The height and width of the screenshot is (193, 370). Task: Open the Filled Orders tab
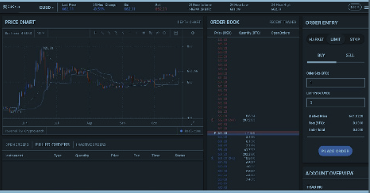coord(52,145)
